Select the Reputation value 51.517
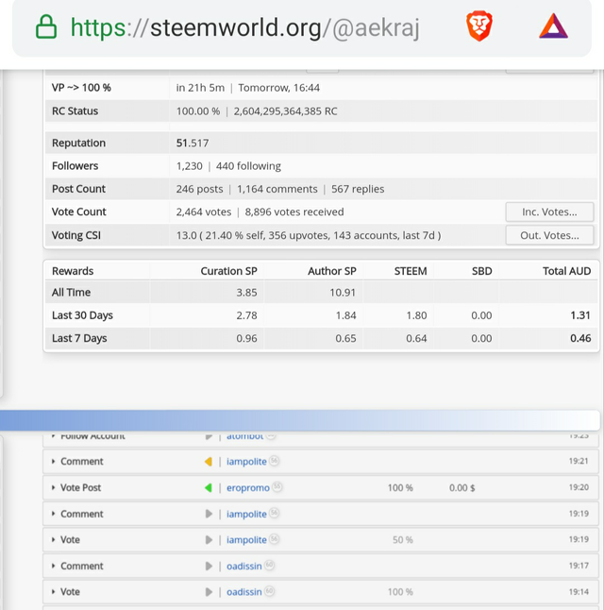 (x=193, y=144)
